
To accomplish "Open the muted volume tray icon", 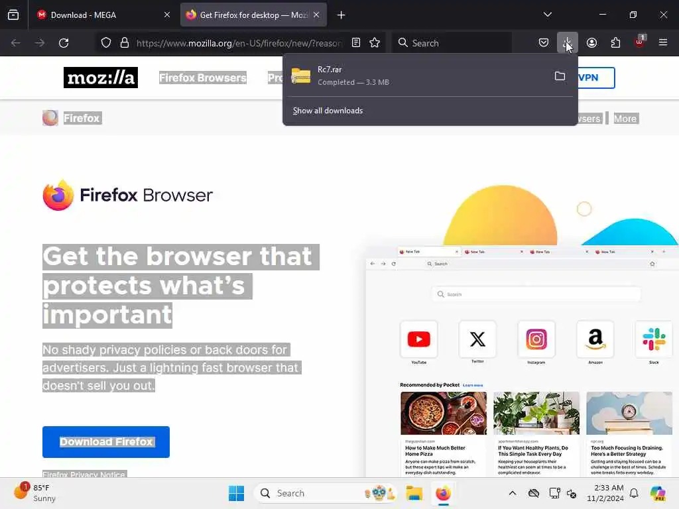I will tap(571, 493).
